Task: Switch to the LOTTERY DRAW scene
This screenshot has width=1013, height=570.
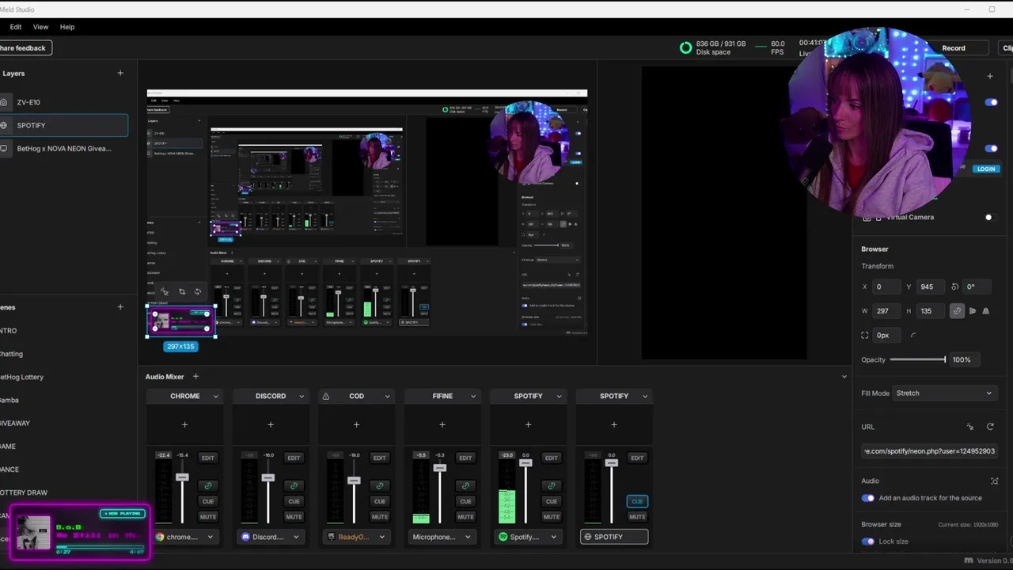Action: coord(23,492)
